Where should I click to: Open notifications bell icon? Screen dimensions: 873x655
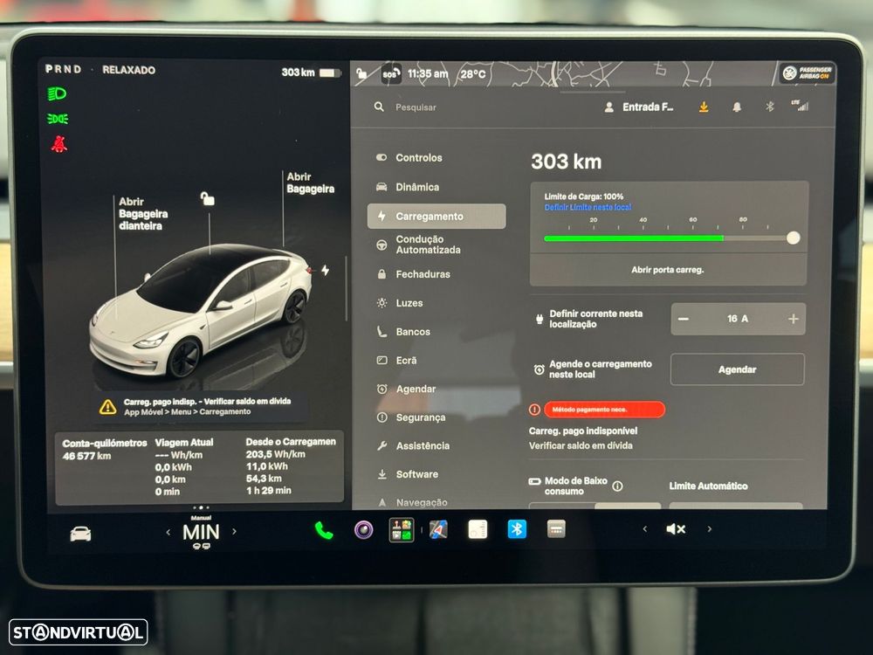point(737,107)
